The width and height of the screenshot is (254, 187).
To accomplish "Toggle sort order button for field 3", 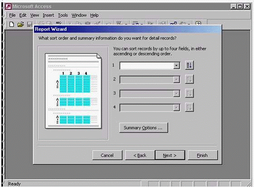I will click(189, 93).
